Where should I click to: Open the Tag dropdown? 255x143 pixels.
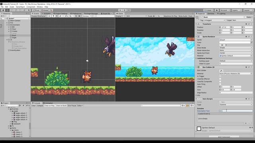click(214, 20)
